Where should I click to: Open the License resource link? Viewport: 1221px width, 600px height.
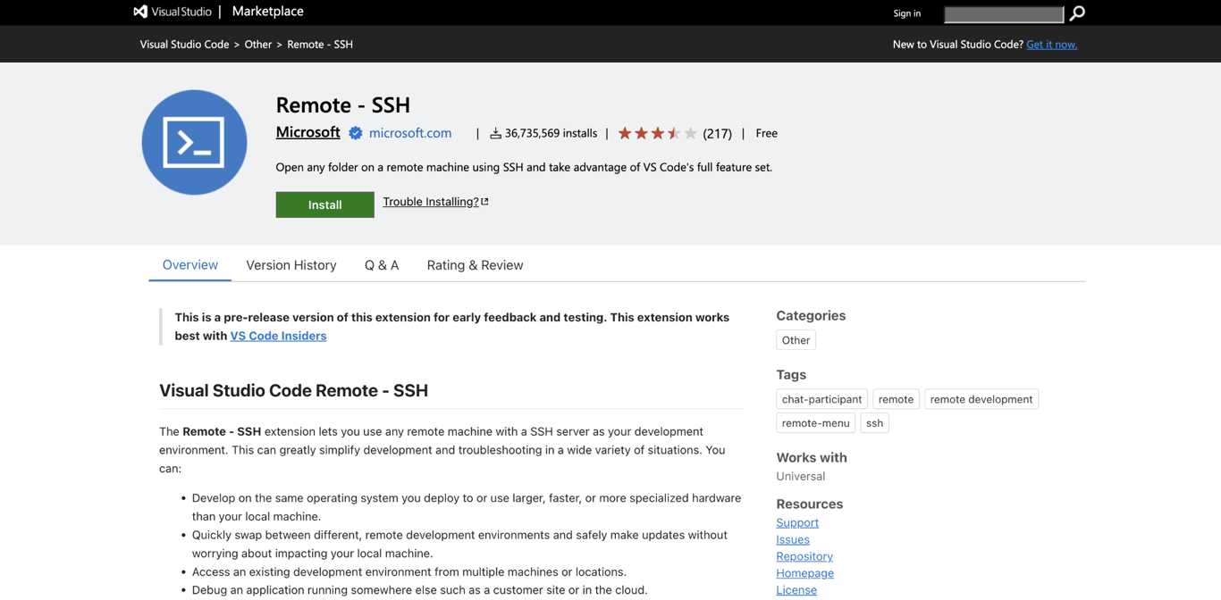point(796,590)
